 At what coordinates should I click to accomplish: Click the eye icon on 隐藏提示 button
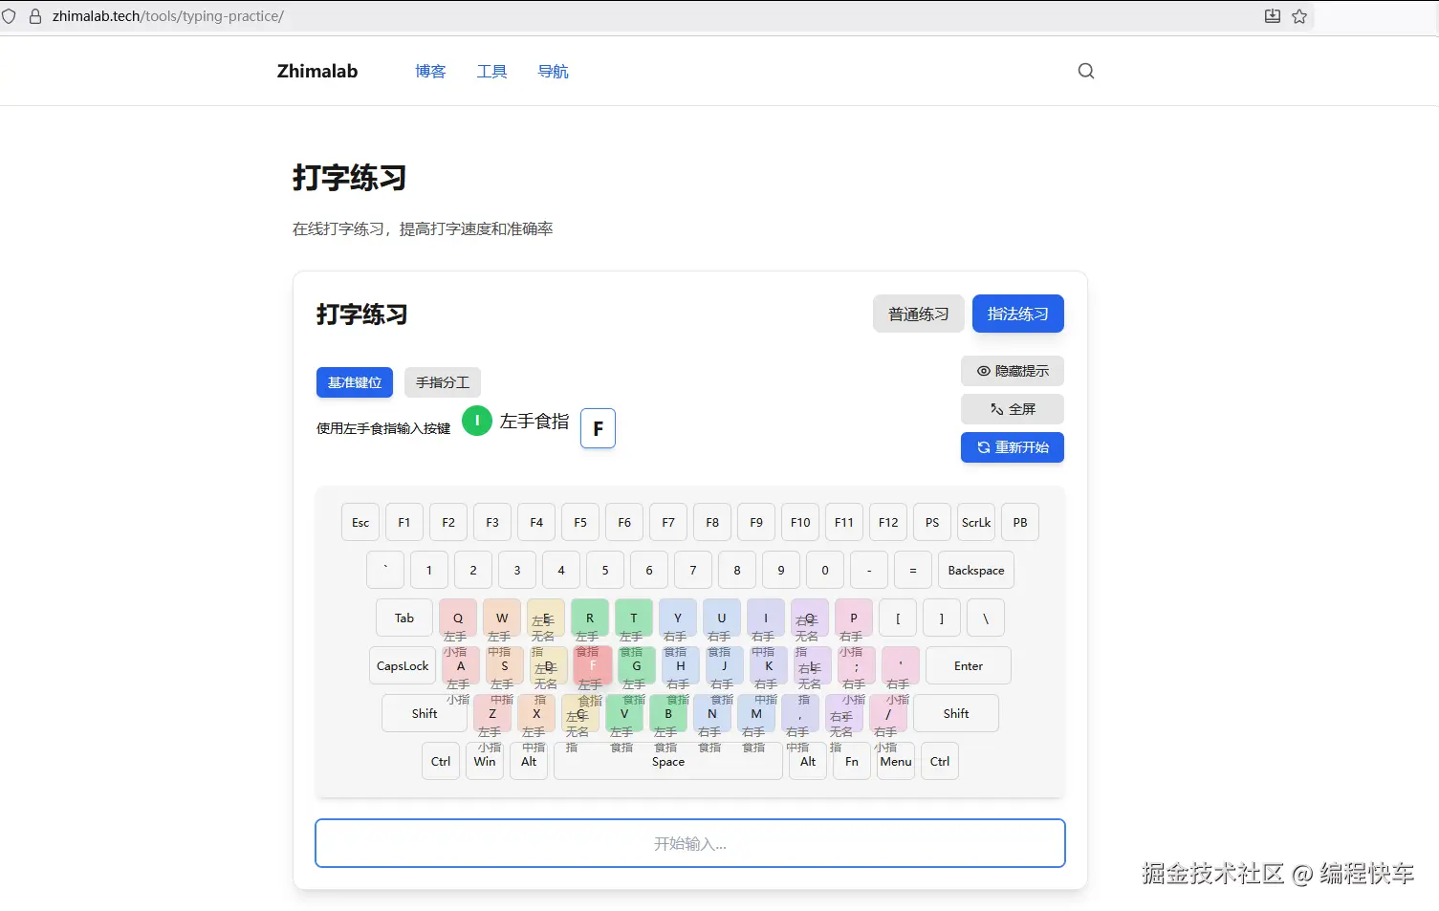(983, 371)
